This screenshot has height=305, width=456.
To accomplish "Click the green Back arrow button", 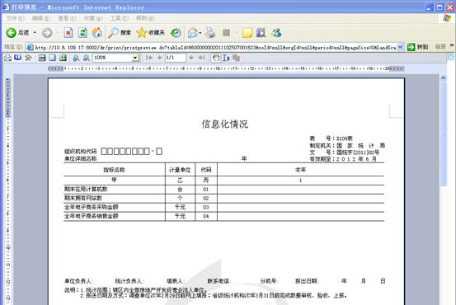I will coord(11,33).
